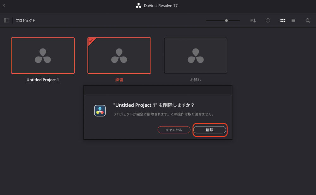The width and height of the screenshot is (316, 195).
Task: Click the プロジェクト header label
Action: click(x=26, y=21)
